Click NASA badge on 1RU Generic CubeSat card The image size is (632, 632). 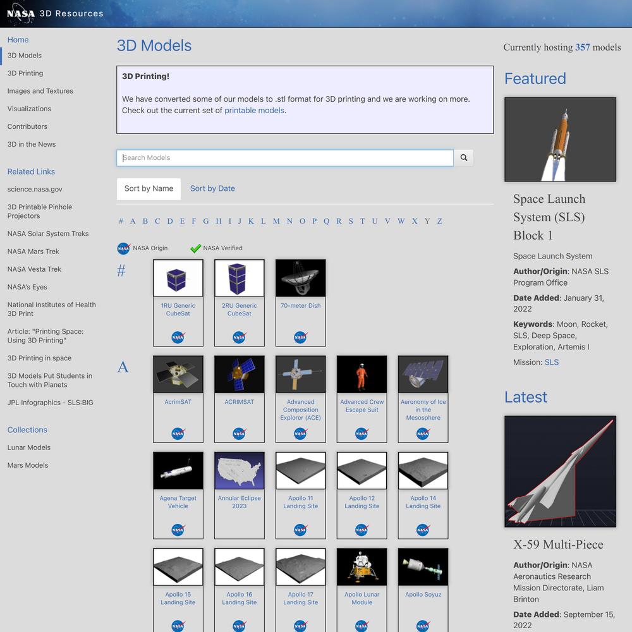(178, 337)
